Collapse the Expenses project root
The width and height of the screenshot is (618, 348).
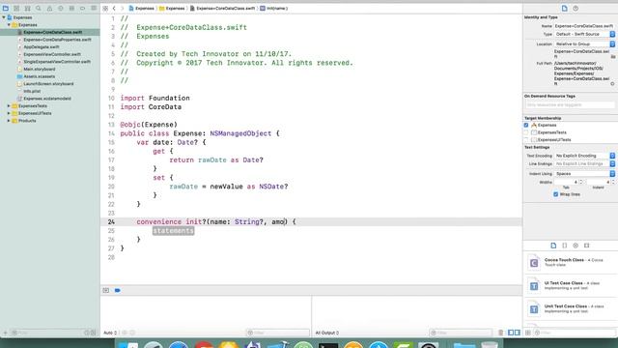[4, 17]
